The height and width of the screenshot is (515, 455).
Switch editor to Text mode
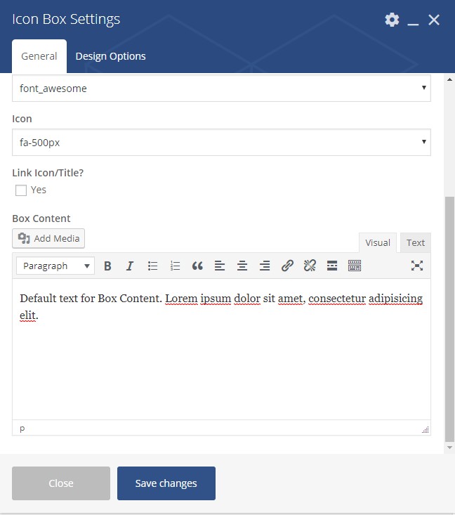[416, 242]
